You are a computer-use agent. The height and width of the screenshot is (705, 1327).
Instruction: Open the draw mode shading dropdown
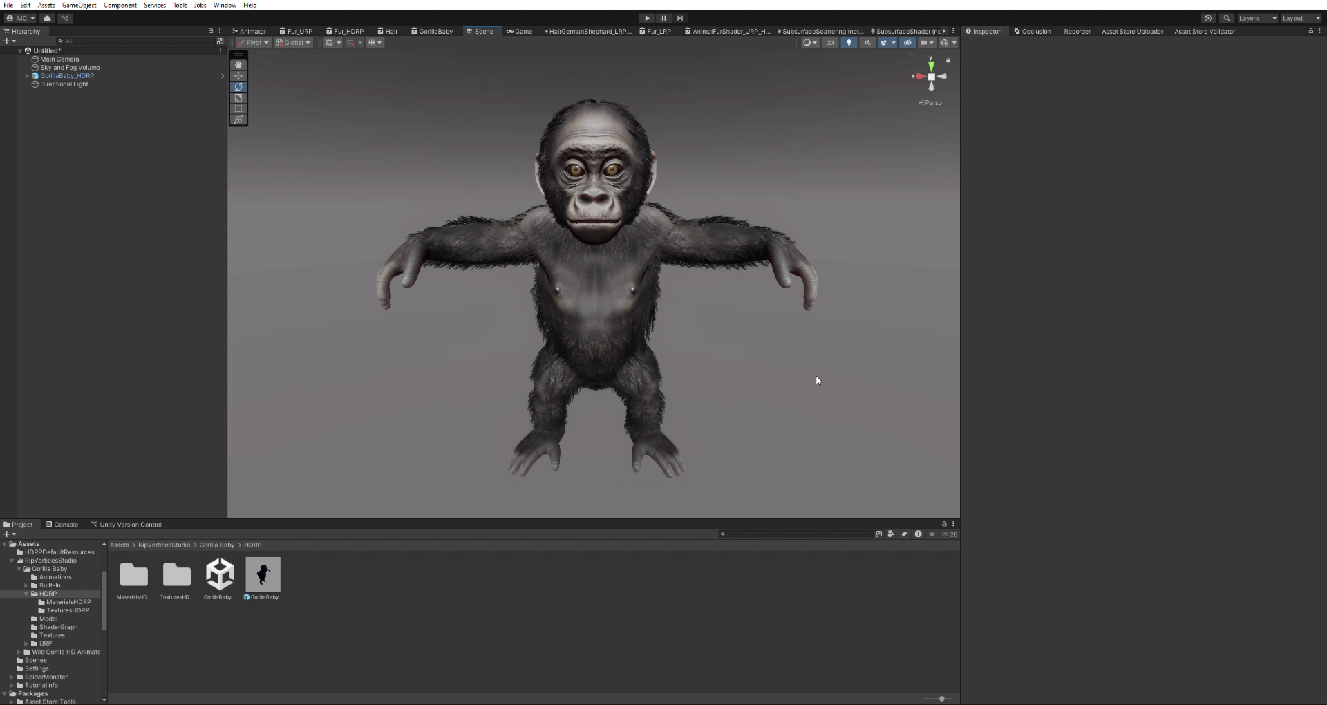coord(809,43)
